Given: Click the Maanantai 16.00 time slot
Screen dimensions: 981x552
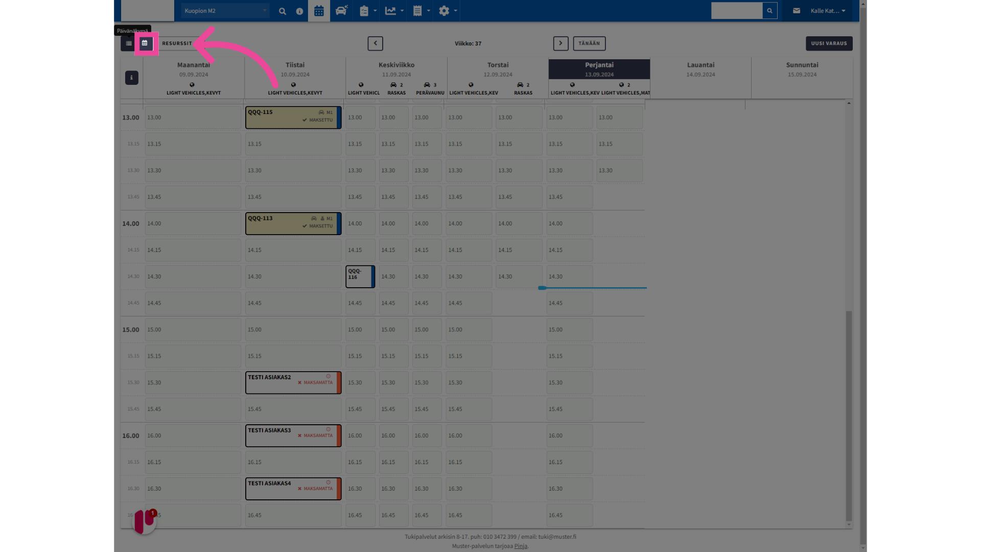Looking at the screenshot, I should pos(193,435).
